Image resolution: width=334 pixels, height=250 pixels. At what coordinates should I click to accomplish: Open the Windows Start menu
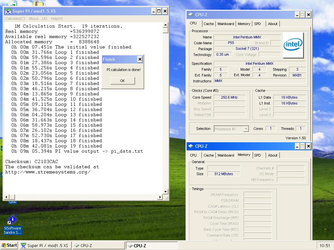(x=9, y=245)
